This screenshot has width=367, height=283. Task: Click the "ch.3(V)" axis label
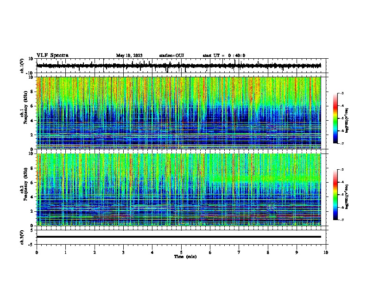pyautogui.click(x=22, y=237)
